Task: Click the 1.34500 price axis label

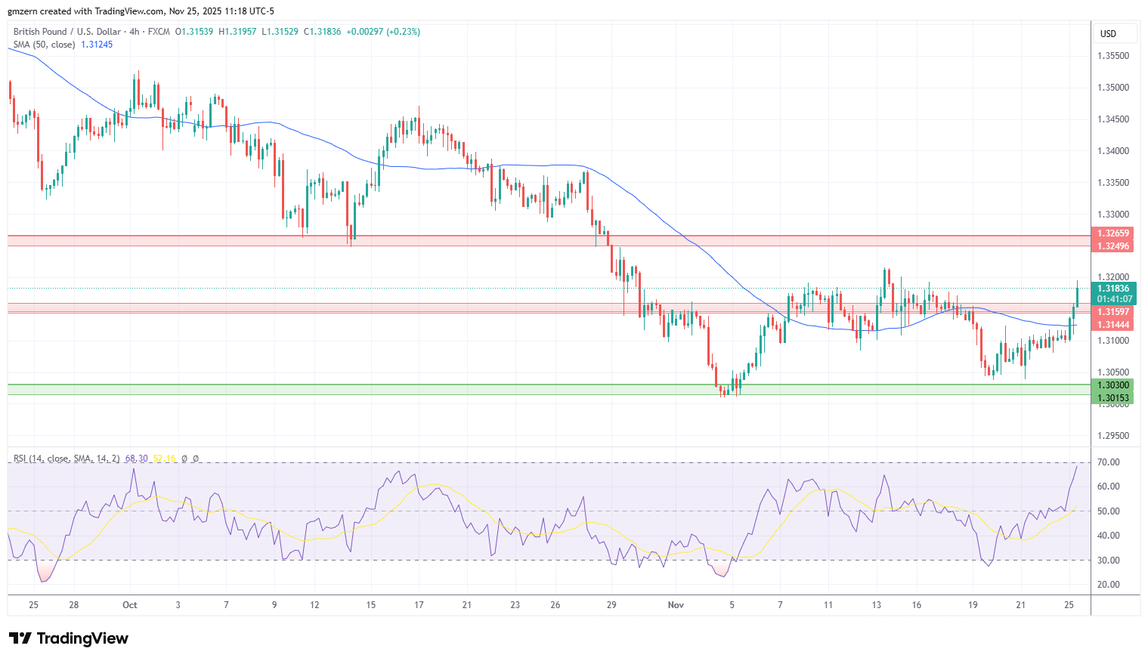Action: (1113, 119)
